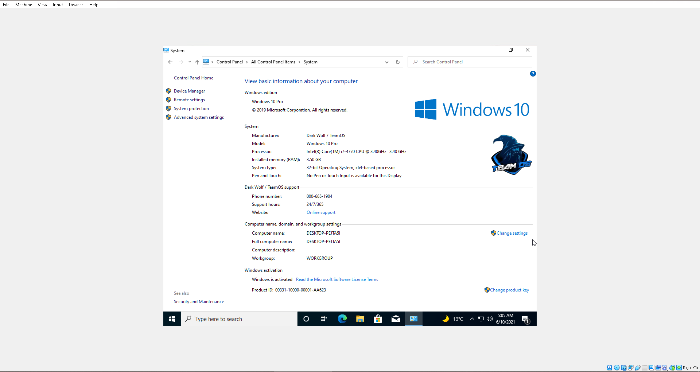Click the Search Control Panel field

click(470, 62)
